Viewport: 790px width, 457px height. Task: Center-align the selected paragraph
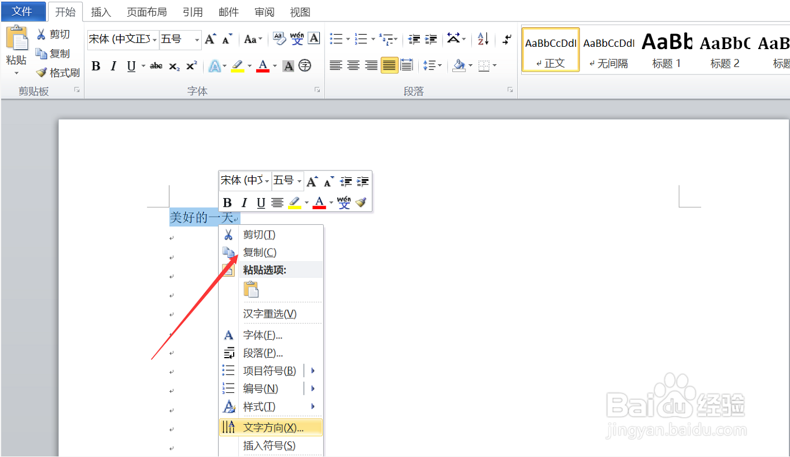click(x=353, y=65)
